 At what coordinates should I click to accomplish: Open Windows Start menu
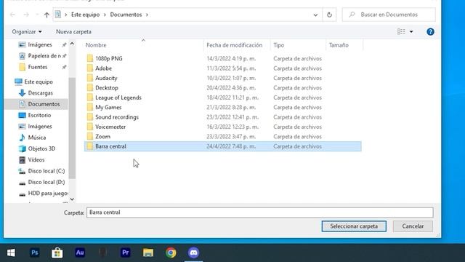tap(11, 253)
